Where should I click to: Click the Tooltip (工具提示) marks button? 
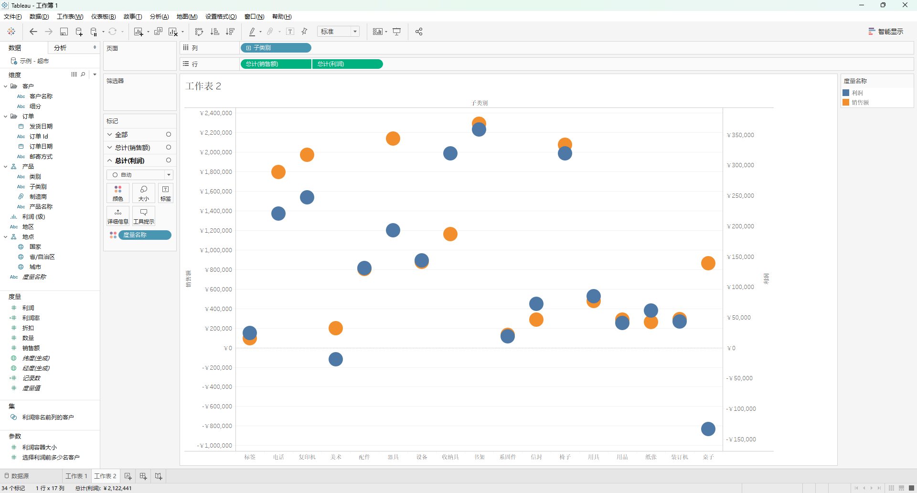(144, 216)
